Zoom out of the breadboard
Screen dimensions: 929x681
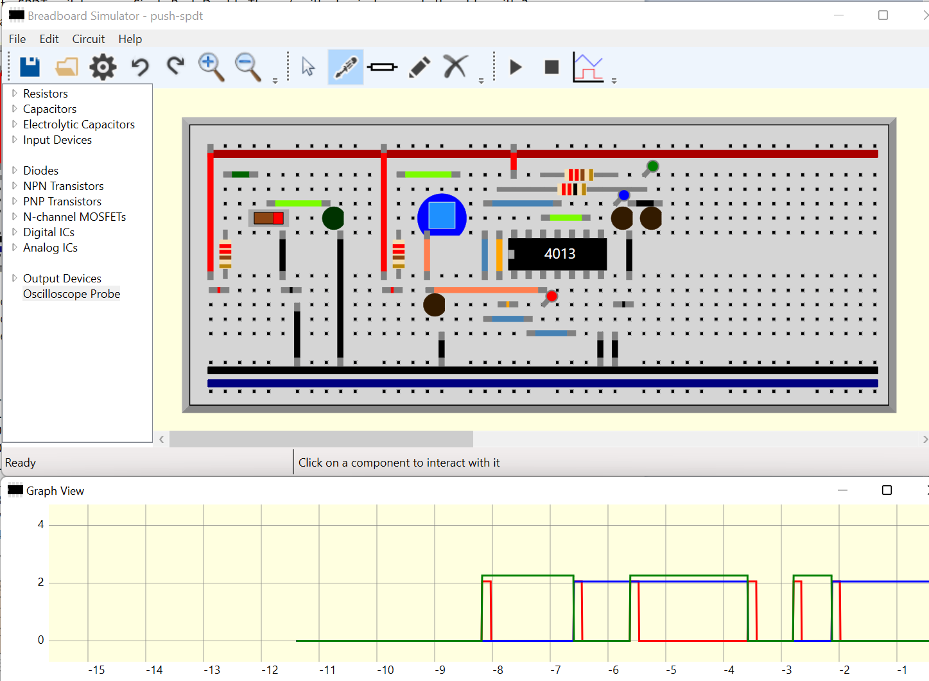point(248,67)
